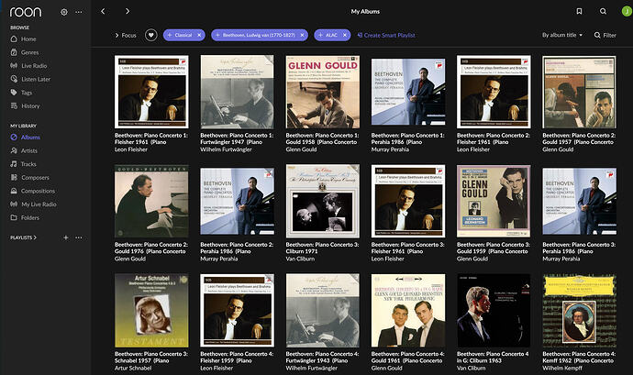Screen dimensions: 633x375
Task: Select Artists in the sidebar
Action: pyautogui.click(x=28, y=150)
